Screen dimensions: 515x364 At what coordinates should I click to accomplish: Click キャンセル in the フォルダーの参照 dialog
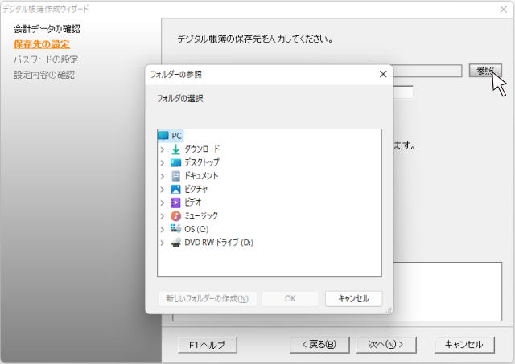pyautogui.click(x=353, y=299)
